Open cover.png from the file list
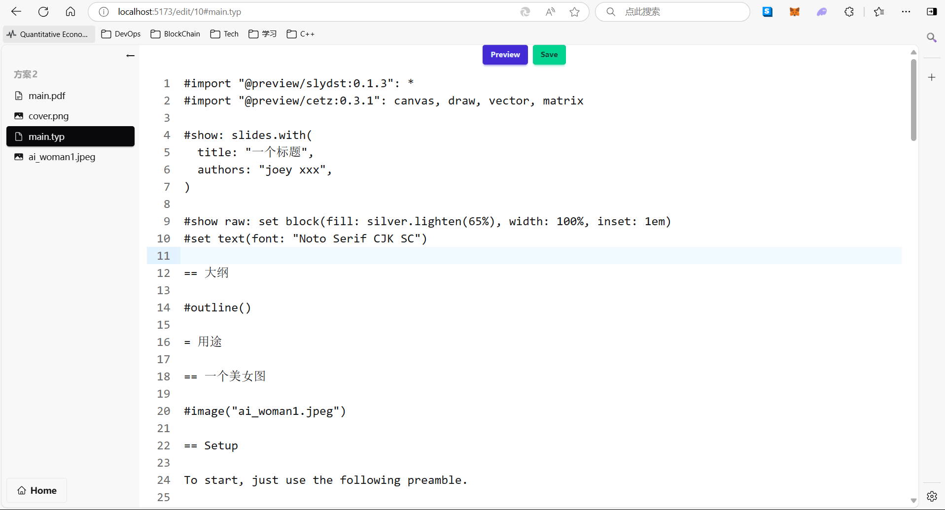 [x=48, y=116]
